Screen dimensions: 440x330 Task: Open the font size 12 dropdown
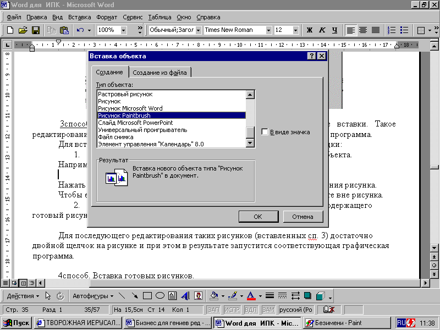click(x=295, y=30)
